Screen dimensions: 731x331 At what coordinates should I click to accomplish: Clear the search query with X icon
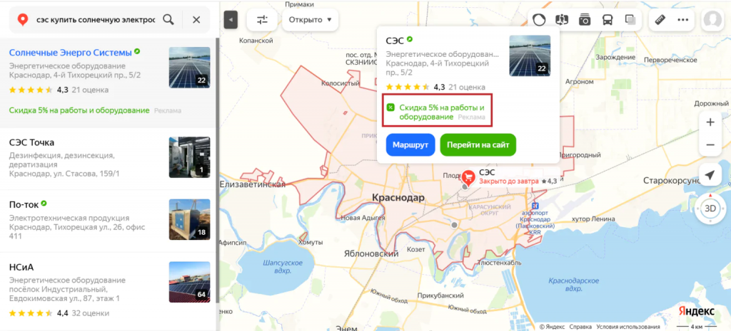(x=197, y=20)
